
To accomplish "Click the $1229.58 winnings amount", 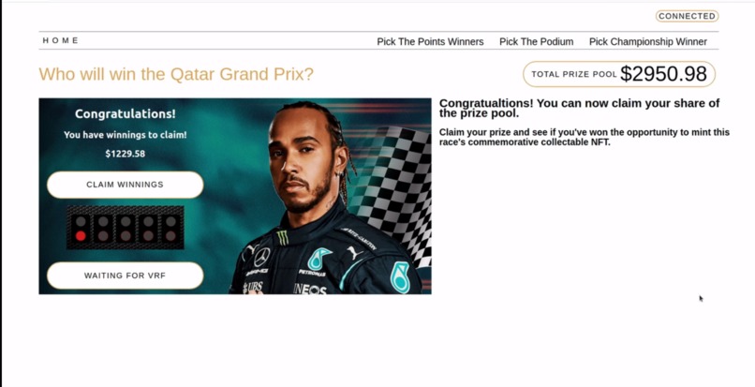I will 126,154.
